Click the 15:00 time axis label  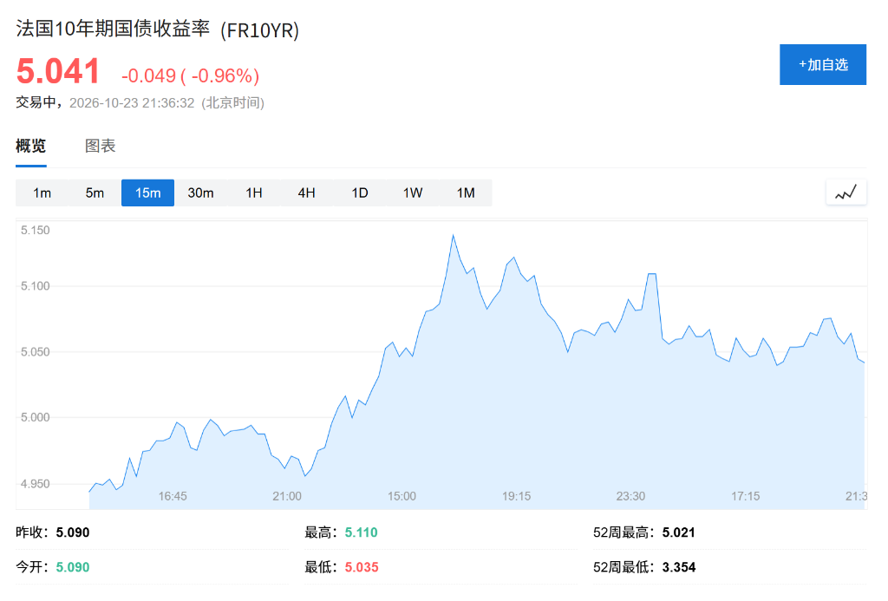click(402, 496)
